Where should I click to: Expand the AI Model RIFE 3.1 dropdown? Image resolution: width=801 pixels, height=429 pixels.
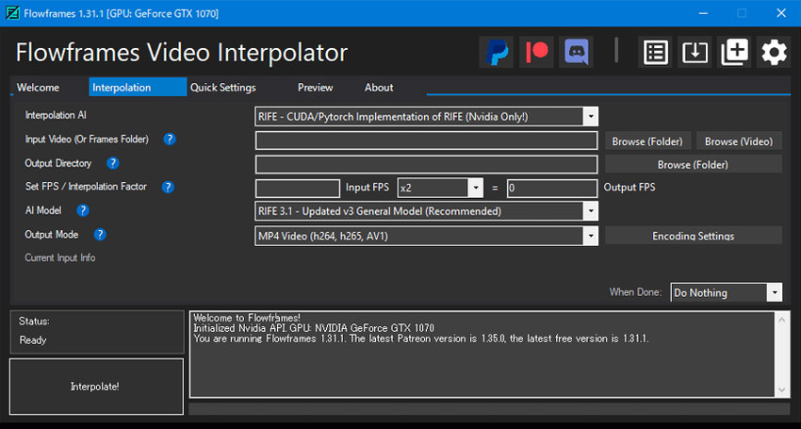[591, 211]
